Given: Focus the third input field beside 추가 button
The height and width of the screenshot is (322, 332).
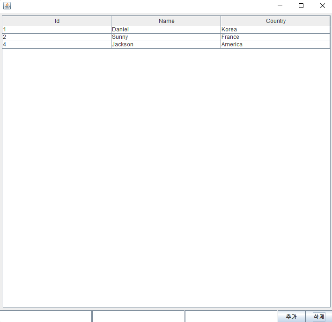Looking at the screenshot, I should [231, 316].
